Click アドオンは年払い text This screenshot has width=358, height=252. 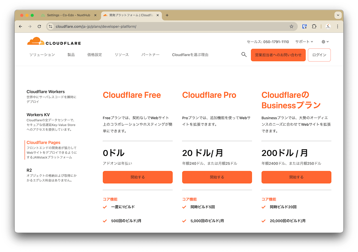click(x=117, y=163)
